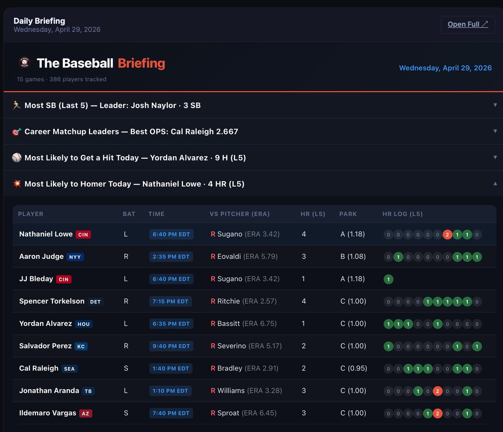Click the 2:35 PM EDT game time
Screen dimensions: 503x432
[171, 257]
